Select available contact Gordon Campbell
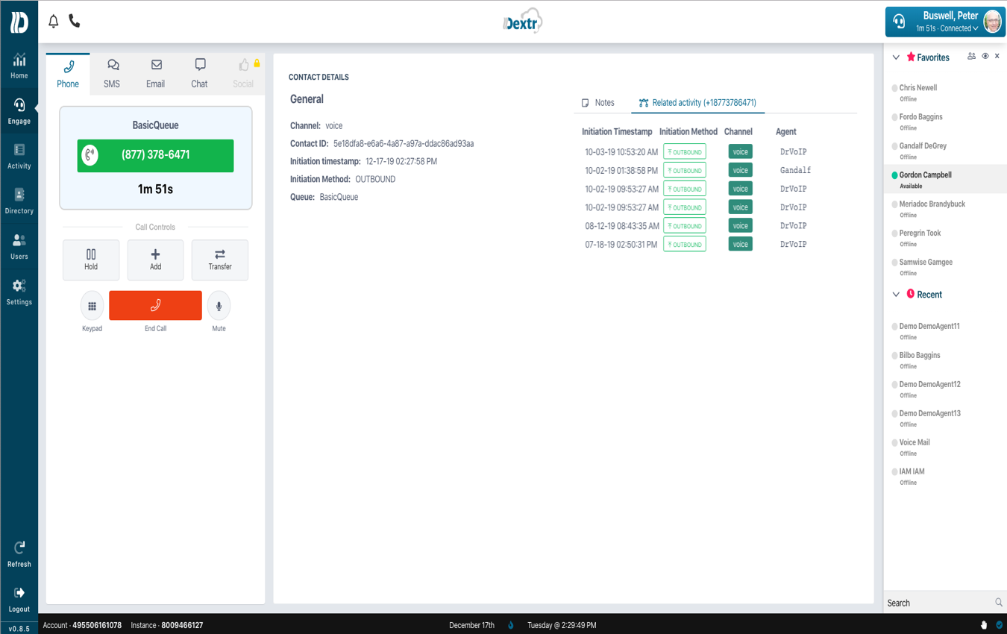 945,180
